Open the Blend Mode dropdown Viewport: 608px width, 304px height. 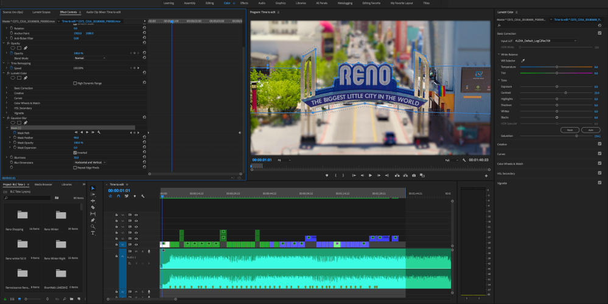click(89, 58)
